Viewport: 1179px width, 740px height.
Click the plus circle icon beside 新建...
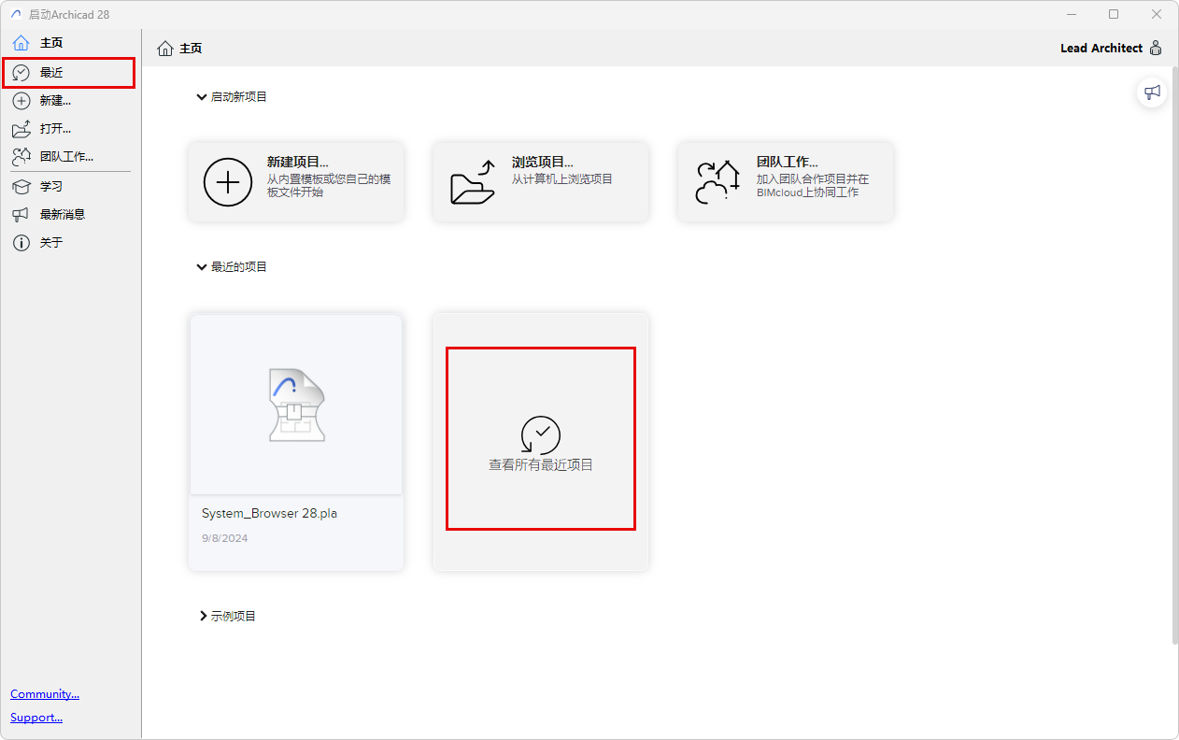[21, 101]
